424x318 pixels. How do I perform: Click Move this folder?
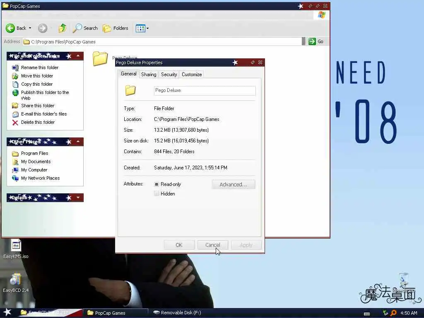pyautogui.click(x=37, y=76)
